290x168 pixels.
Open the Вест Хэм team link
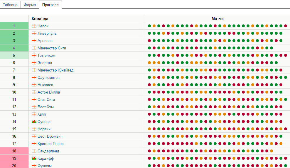[45, 107]
